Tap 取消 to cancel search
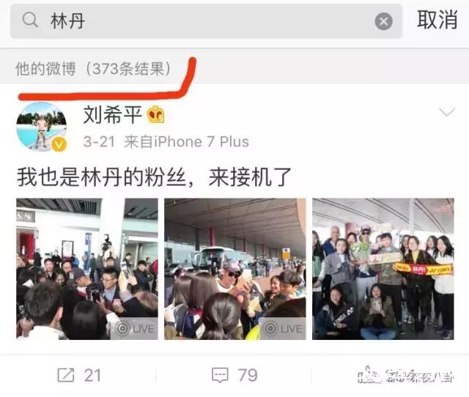This screenshot has height=397, width=469. (x=437, y=20)
